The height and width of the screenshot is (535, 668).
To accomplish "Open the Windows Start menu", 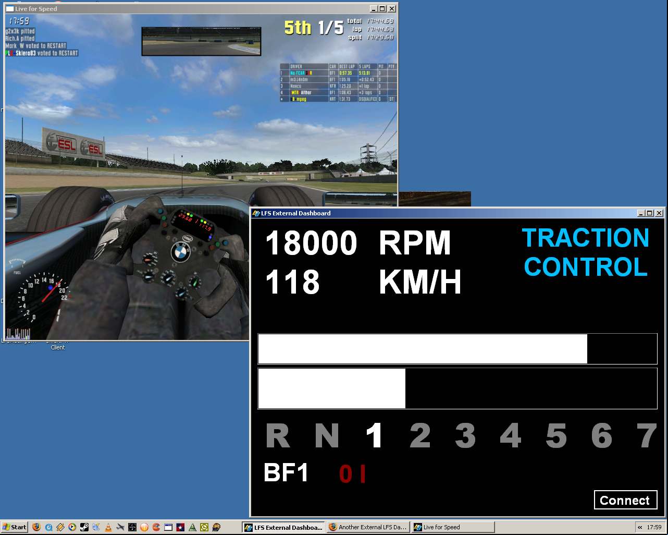I will coord(15,527).
